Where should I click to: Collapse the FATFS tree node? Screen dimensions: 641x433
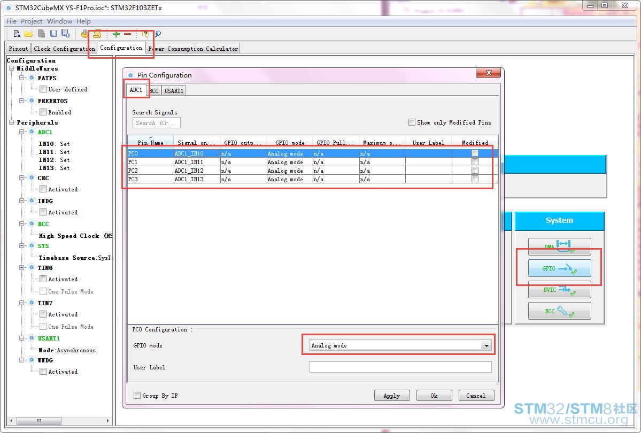21,78
